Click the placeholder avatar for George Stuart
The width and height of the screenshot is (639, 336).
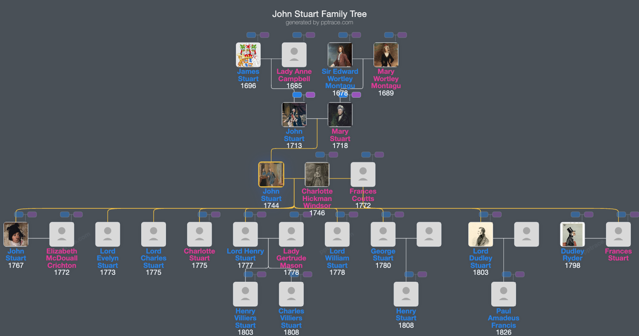383,234
